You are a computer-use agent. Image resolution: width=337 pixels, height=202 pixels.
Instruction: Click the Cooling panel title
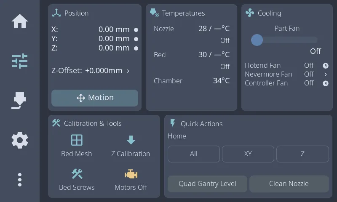tap(269, 13)
